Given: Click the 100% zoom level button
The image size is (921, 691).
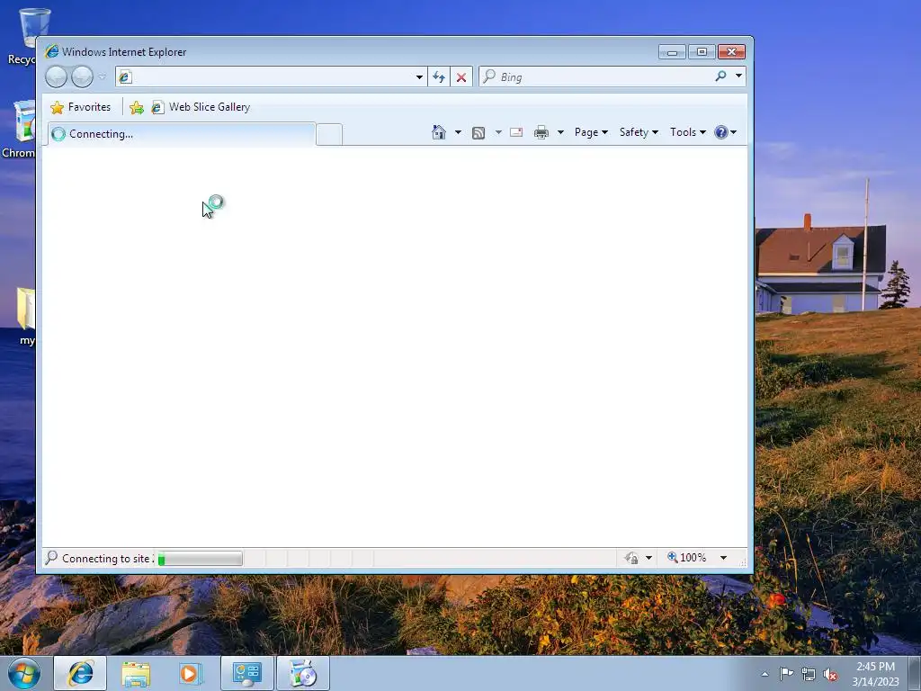Looking at the screenshot, I should [686, 557].
